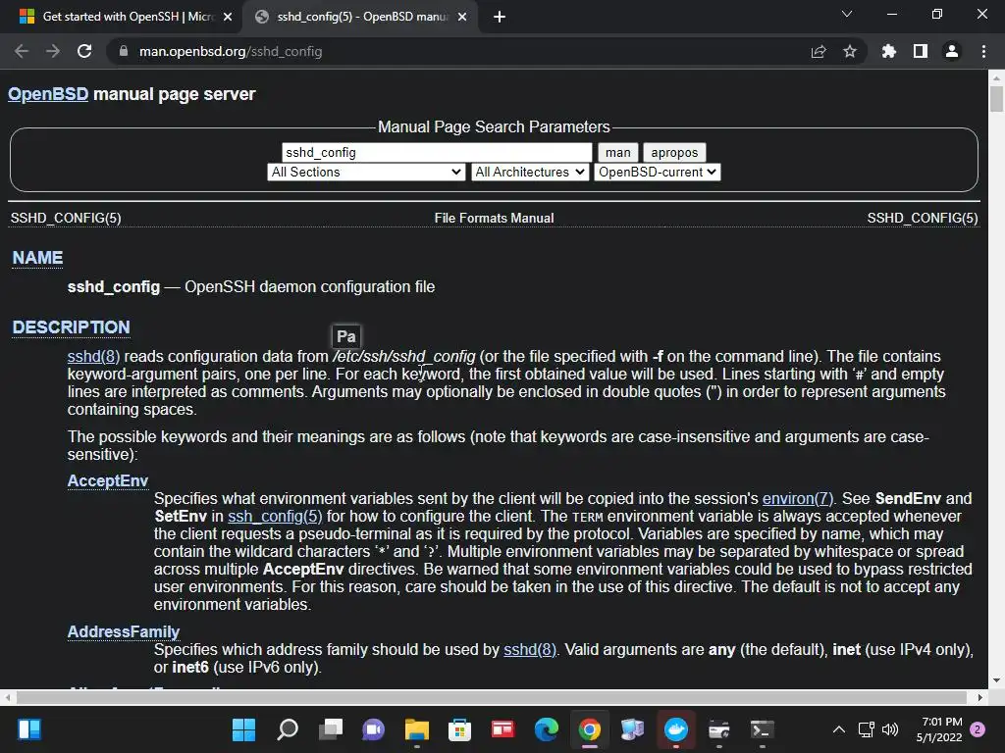Open network tray icon
1005x753 pixels.
(x=867, y=729)
